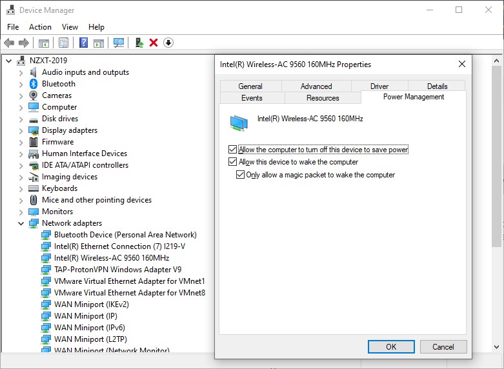Expand the Cameras category
Image resolution: width=504 pixels, height=369 pixels.
tap(21, 96)
